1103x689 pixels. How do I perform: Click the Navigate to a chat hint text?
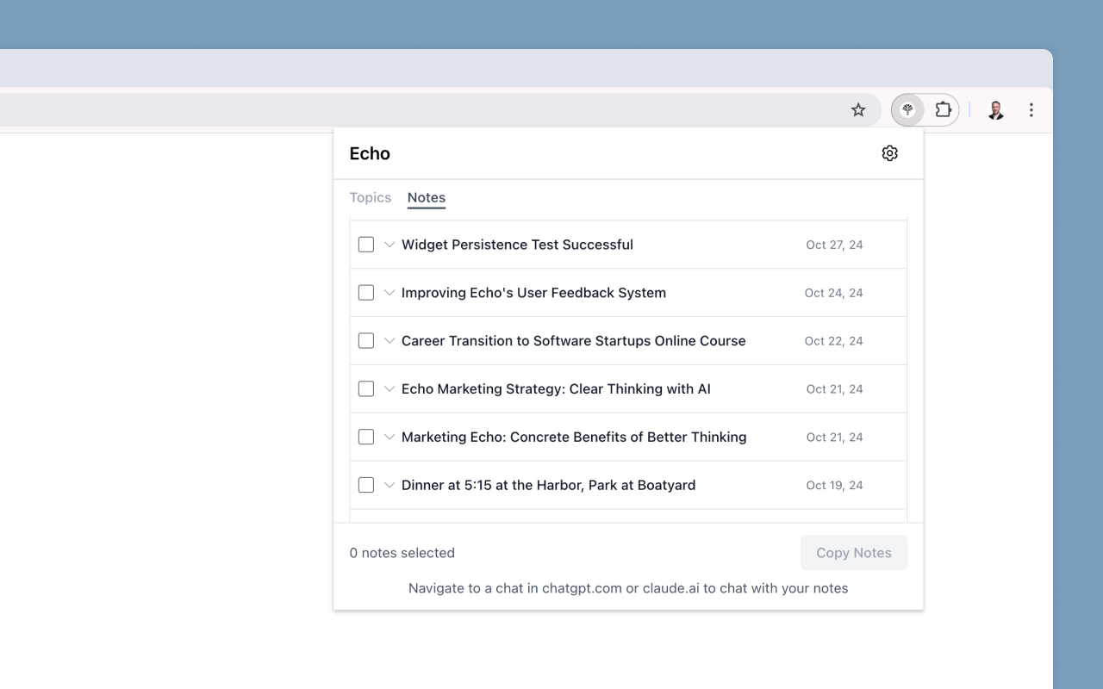[628, 588]
